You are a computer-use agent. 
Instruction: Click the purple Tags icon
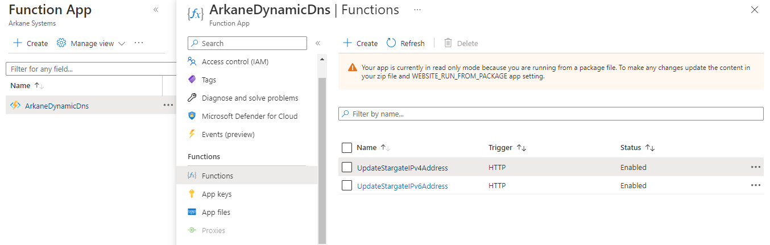coord(192,80)
